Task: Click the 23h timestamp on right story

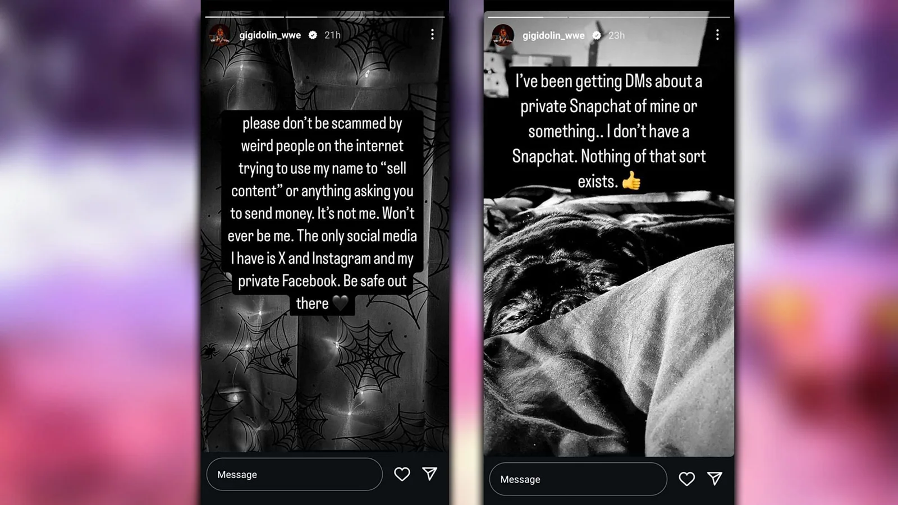Action: (616, 35)
